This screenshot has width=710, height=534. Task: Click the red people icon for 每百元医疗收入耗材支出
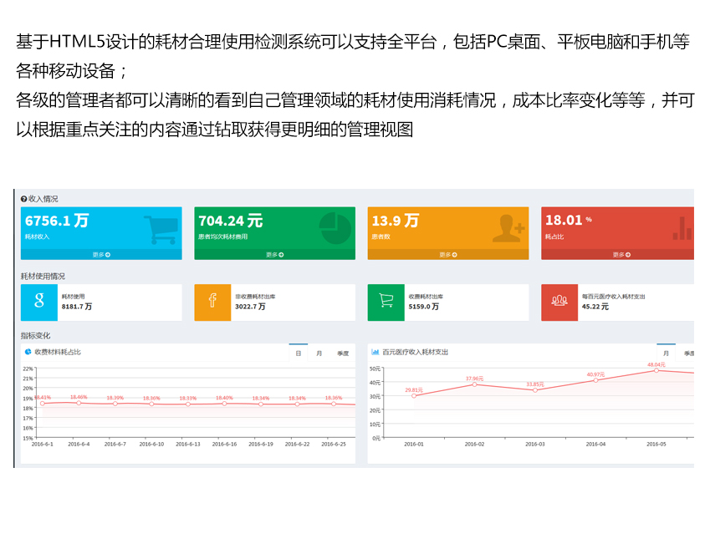pyautogui.click(x=559, y=302)
